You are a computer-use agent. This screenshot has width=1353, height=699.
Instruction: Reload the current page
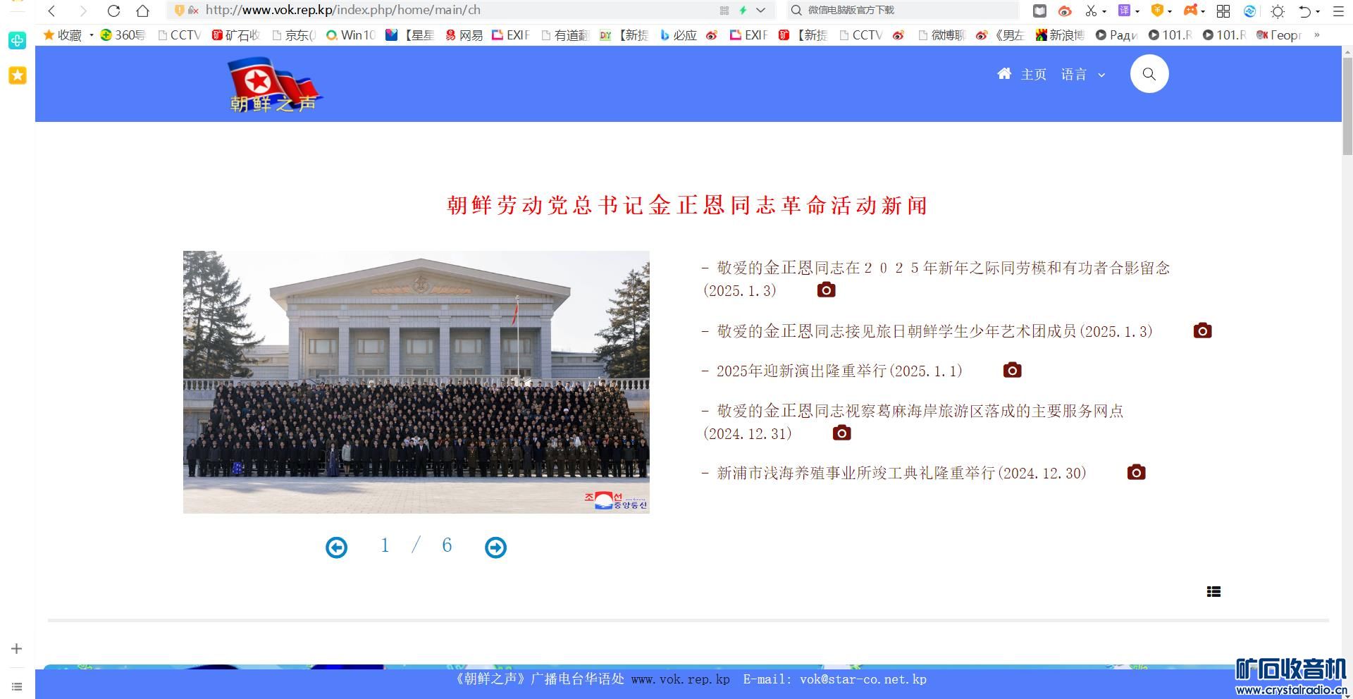point(113,11)
